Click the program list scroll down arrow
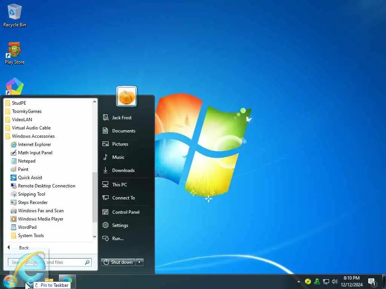 click(95, 237)
